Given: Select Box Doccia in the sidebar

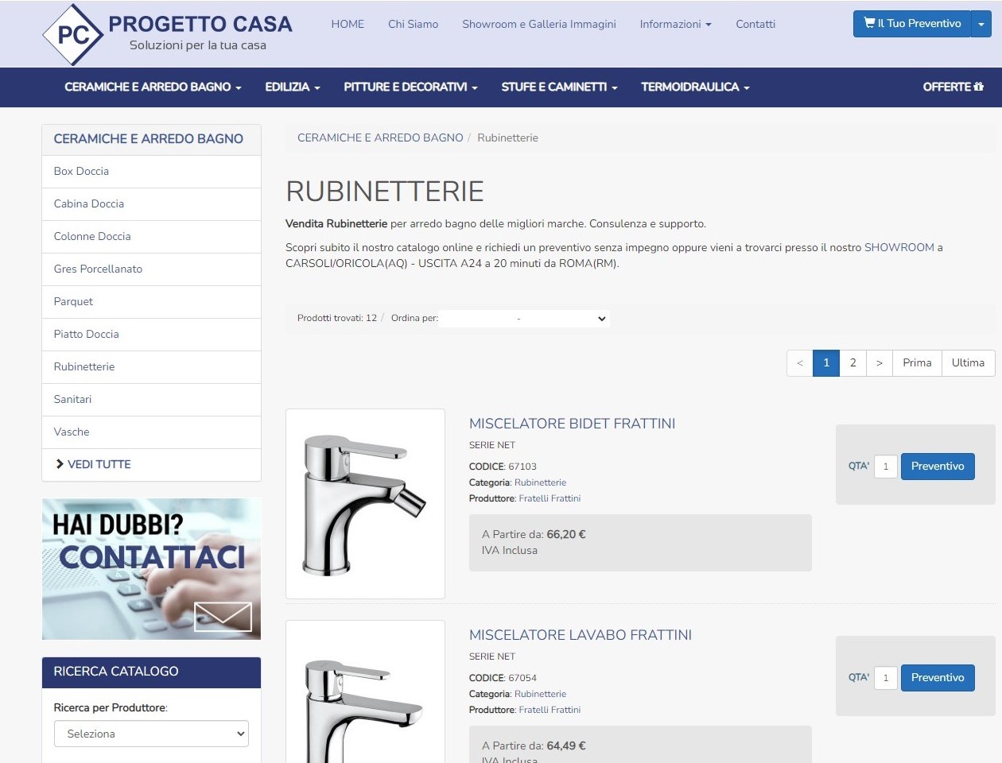Looking at the screenshot, I should pos(151,172).
